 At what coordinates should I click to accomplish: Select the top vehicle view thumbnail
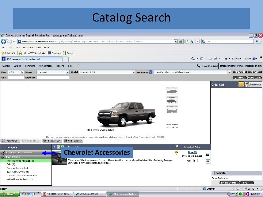[172, 90]
